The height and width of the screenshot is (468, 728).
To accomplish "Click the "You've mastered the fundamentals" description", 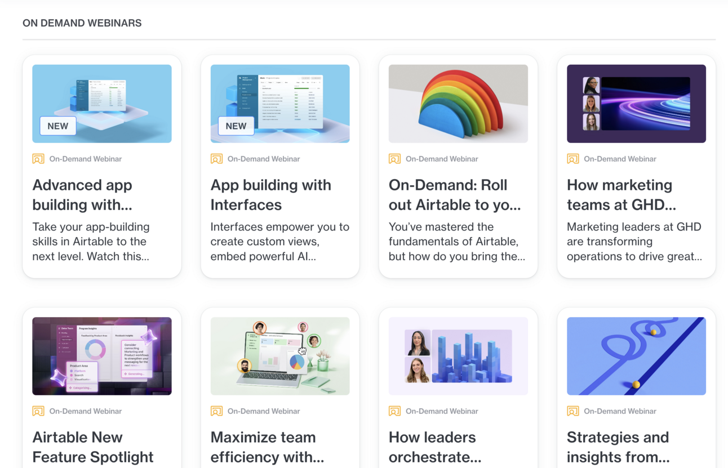I will [457, 242].
